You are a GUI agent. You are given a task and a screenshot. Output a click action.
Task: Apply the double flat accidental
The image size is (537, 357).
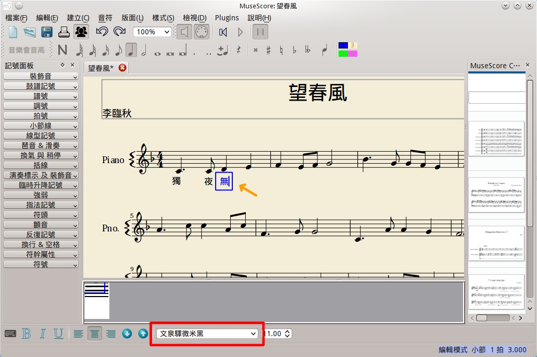tap(307, 51)
